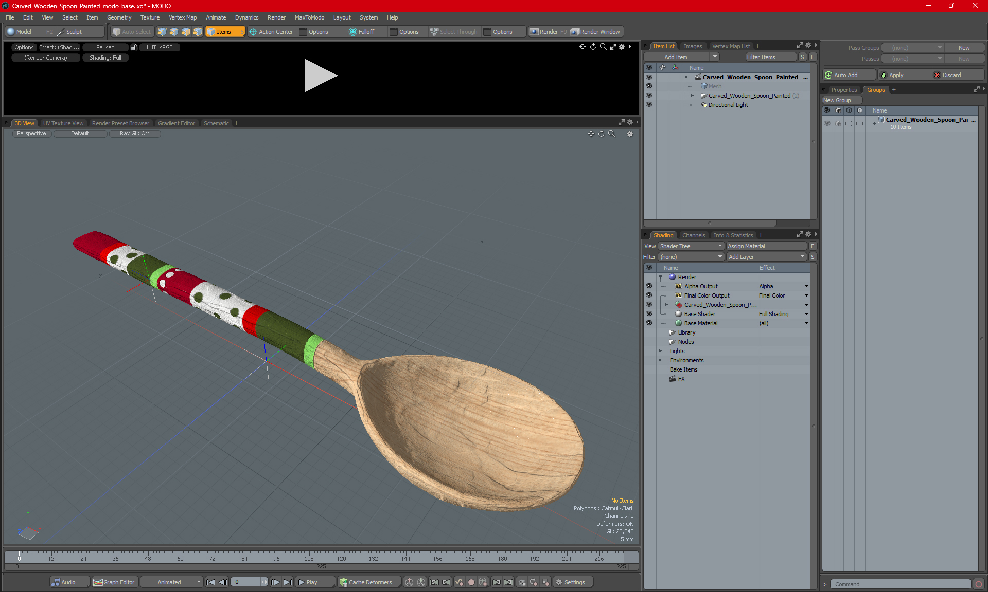This screenshot has height=592, width=988.
Task: Expand the Lights tree entry
Action: [x=660, y=351]
